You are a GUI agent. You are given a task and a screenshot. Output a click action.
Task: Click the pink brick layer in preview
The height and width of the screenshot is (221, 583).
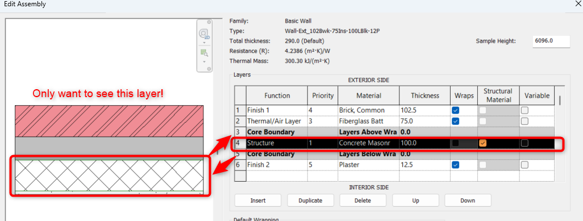109,121
